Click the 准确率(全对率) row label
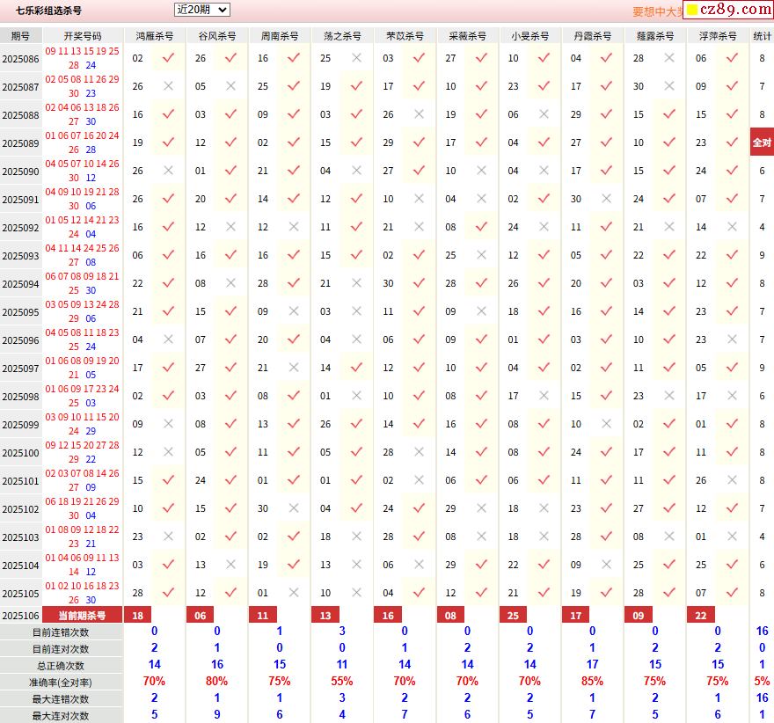This screenshot has width=774, height=723. click(61, 683)
